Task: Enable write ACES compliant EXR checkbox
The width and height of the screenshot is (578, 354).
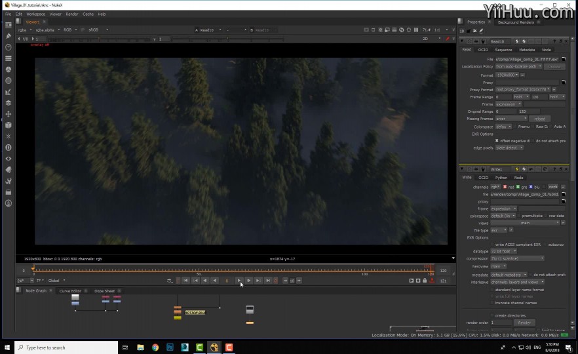Action: coord(492,244)
